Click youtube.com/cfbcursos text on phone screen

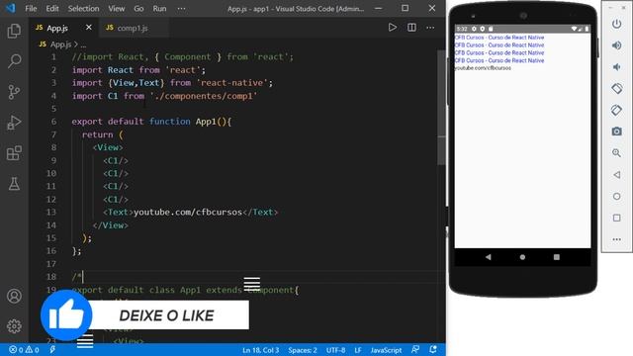(x=483, y=68)
